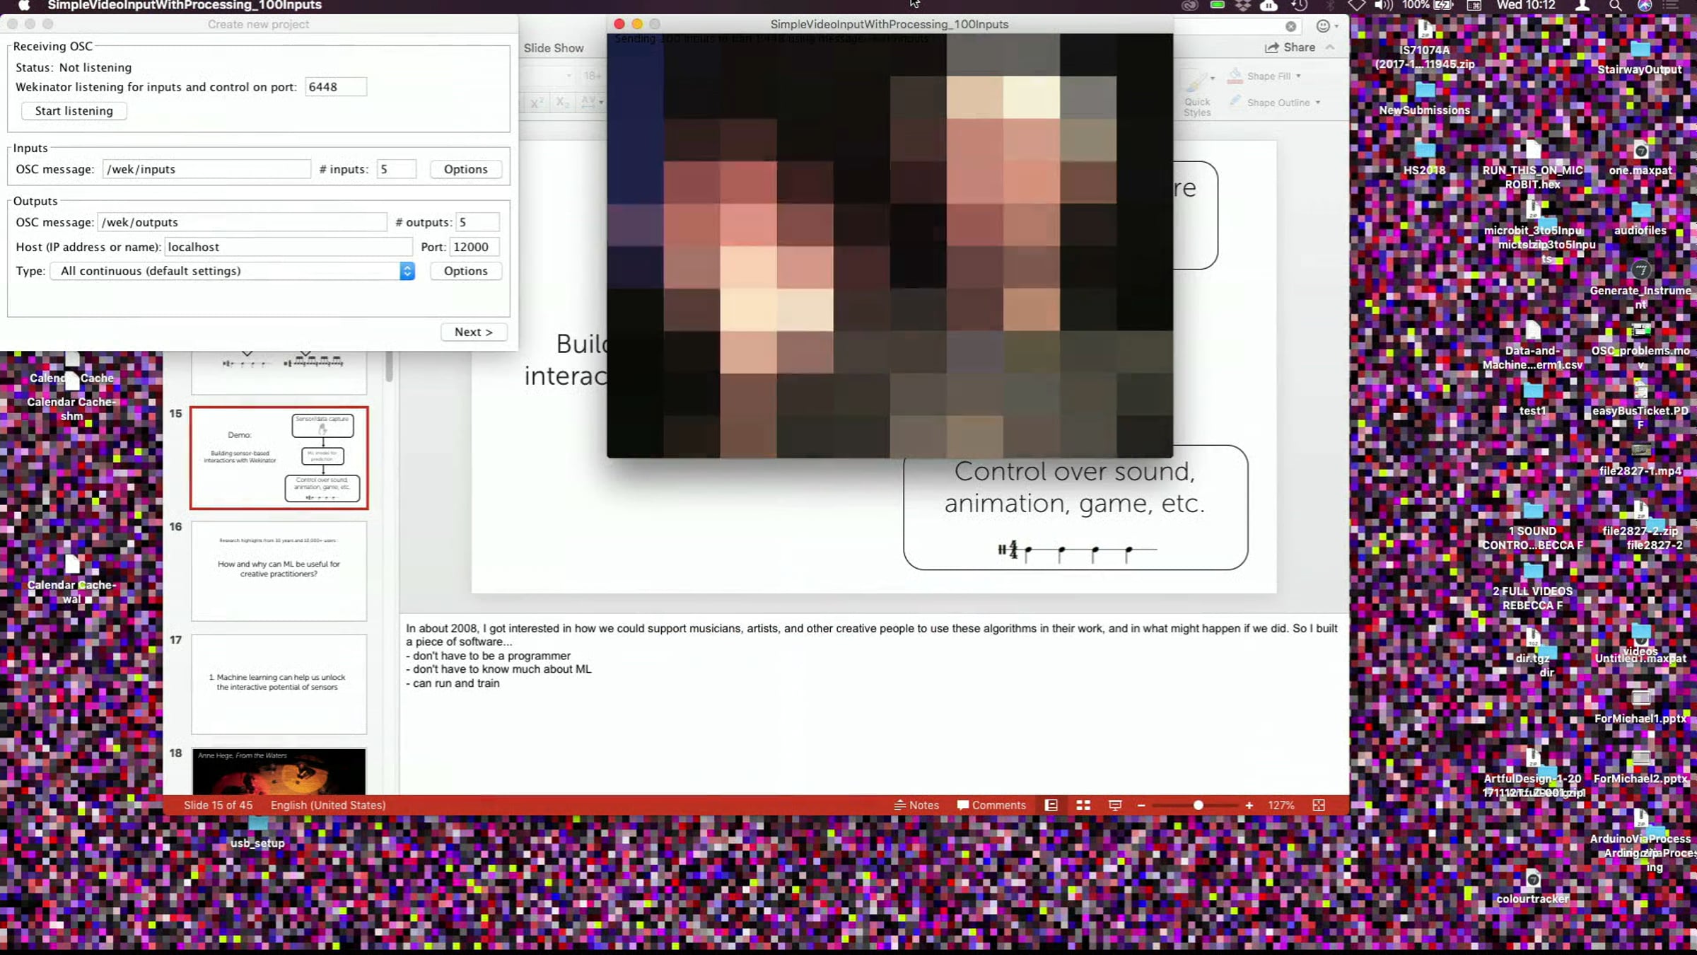
Task: Select the colourtracker file on desktop
Action: point(1533,887)
